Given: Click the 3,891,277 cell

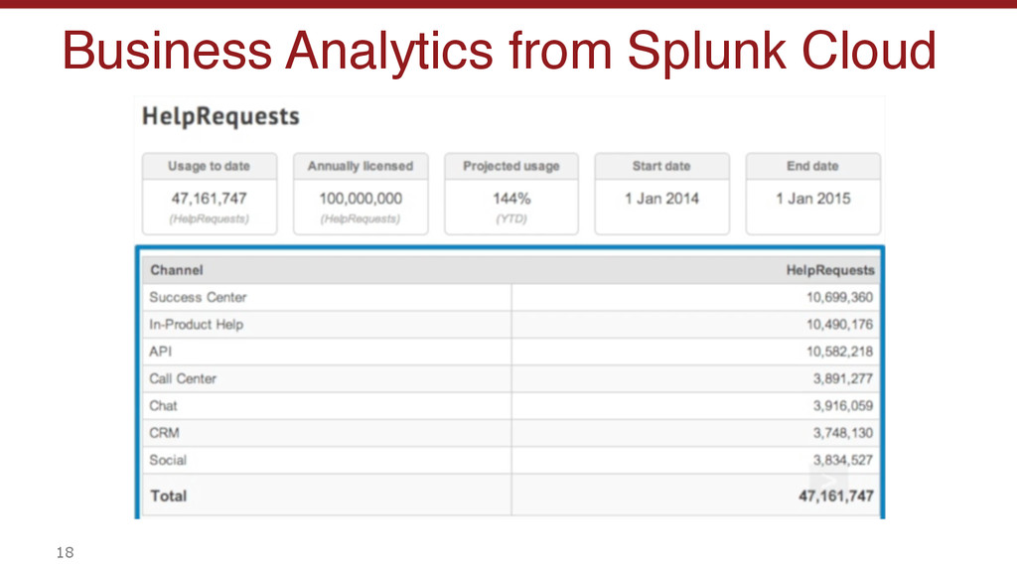Looking at the screenshot, I should click(x=843, y=378).
